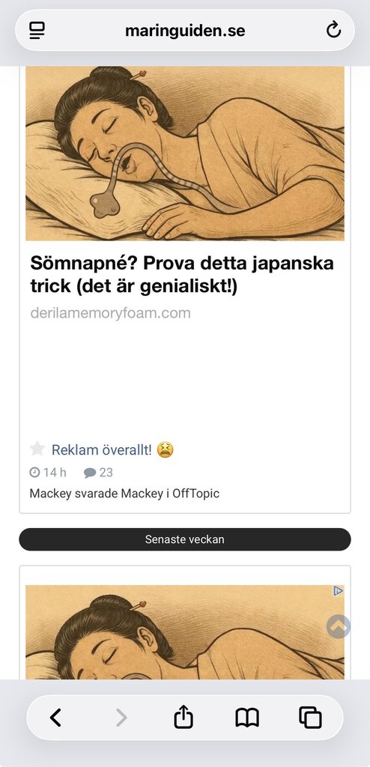Open the Sömnapné japanska trick ad headline

(x=182, y=275)
